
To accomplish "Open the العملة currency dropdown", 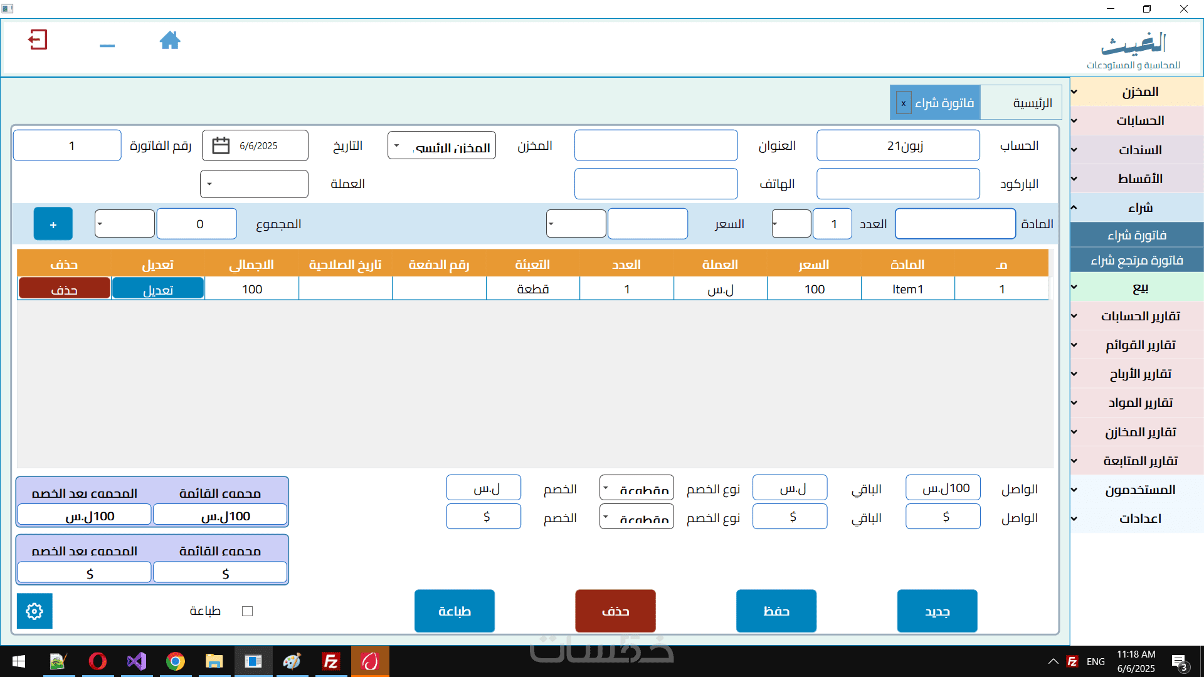I will pos(254,184).
